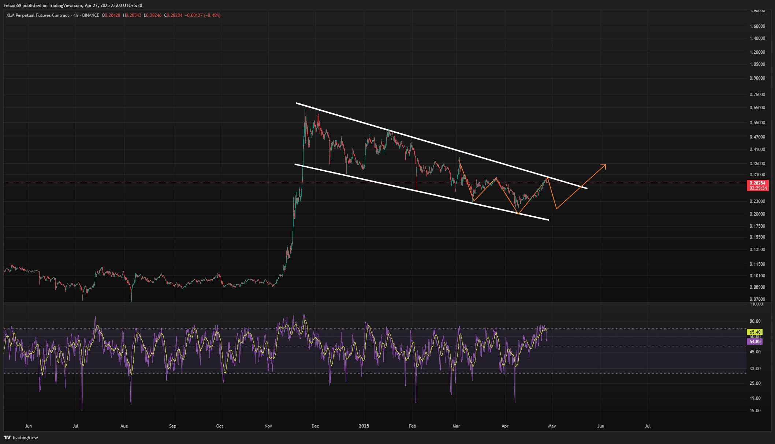Click the 4h timeframe label in header
Viewport: 775px width, 444px height.
pyautogui.click(x=75, y=15)
